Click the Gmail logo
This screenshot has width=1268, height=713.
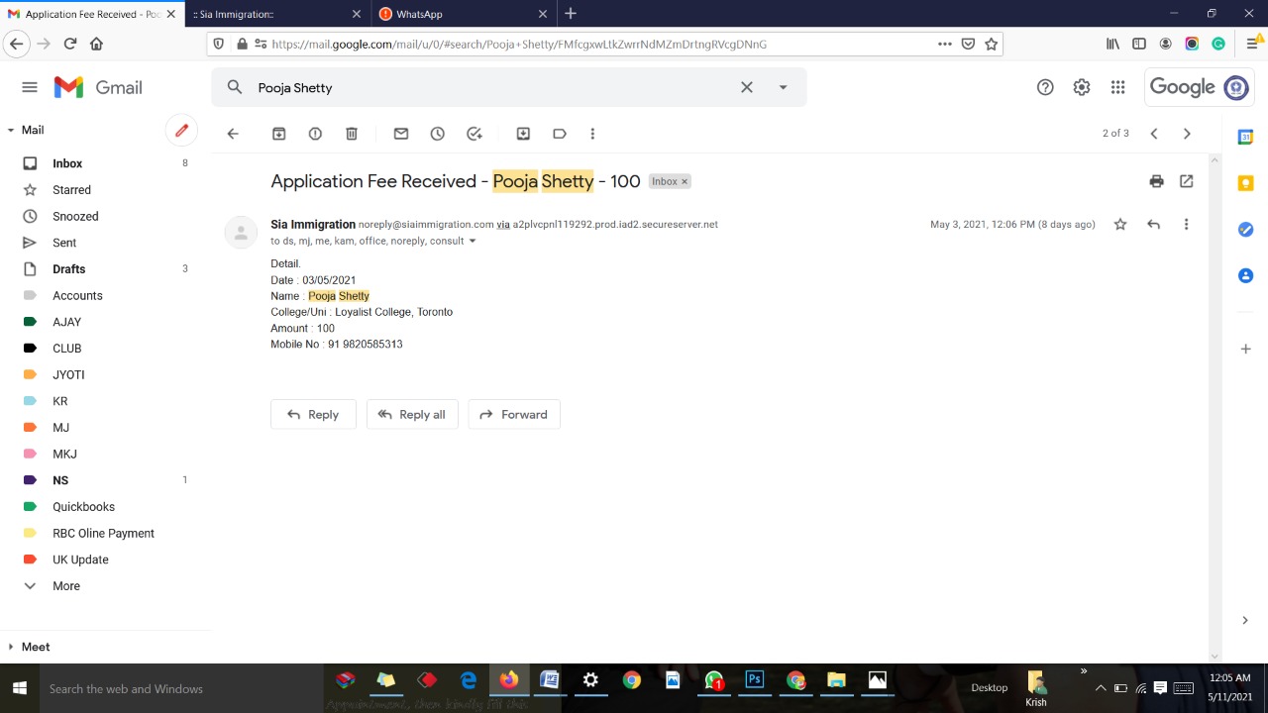[x=98, y=87]
